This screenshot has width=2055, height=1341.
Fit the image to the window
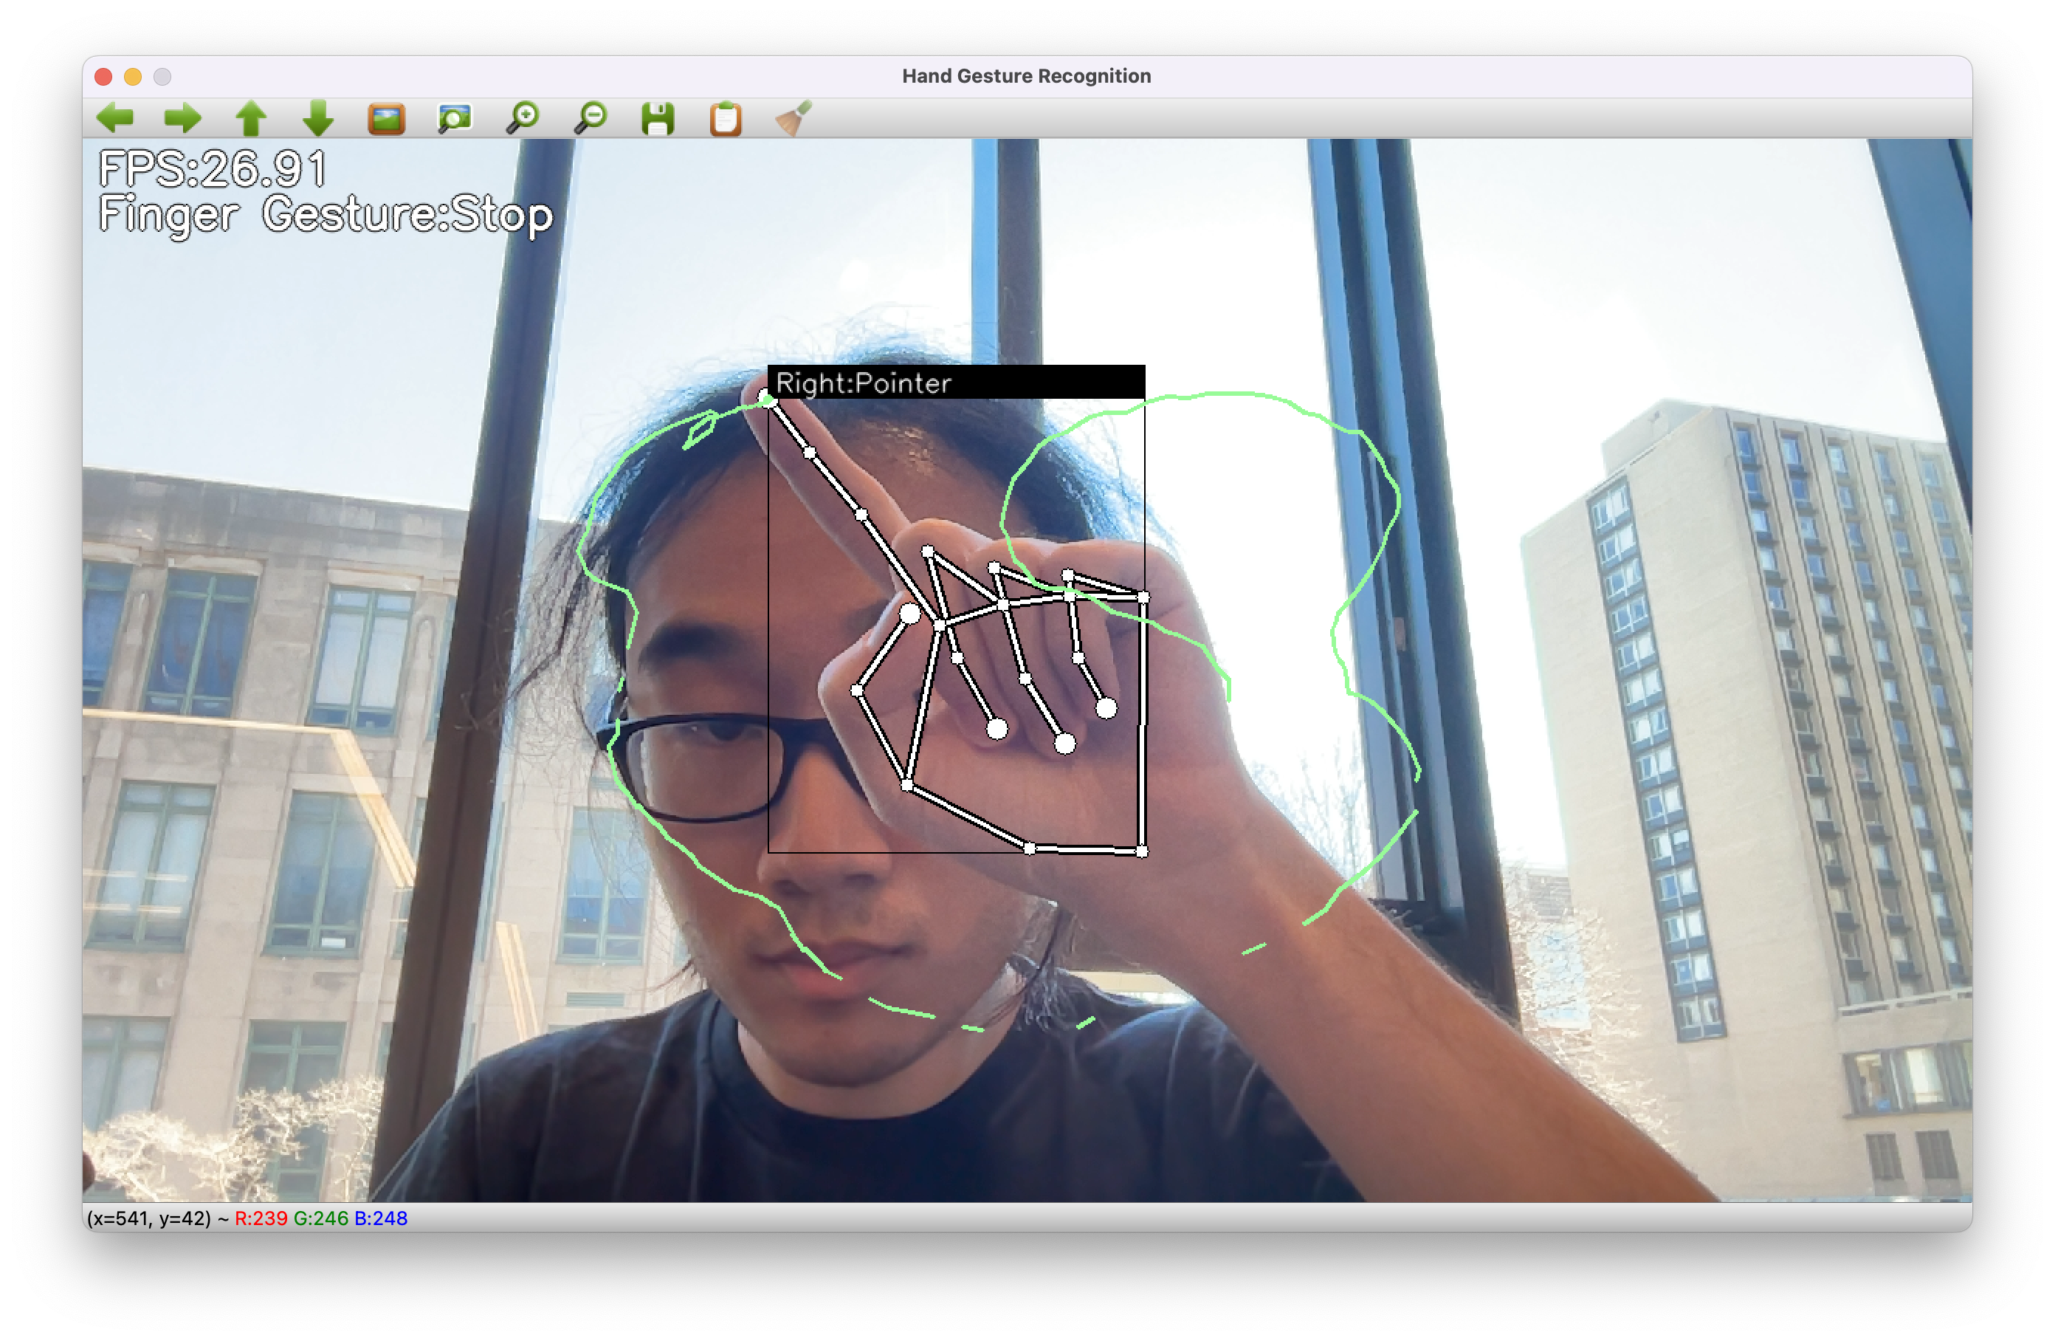(454, 117)
